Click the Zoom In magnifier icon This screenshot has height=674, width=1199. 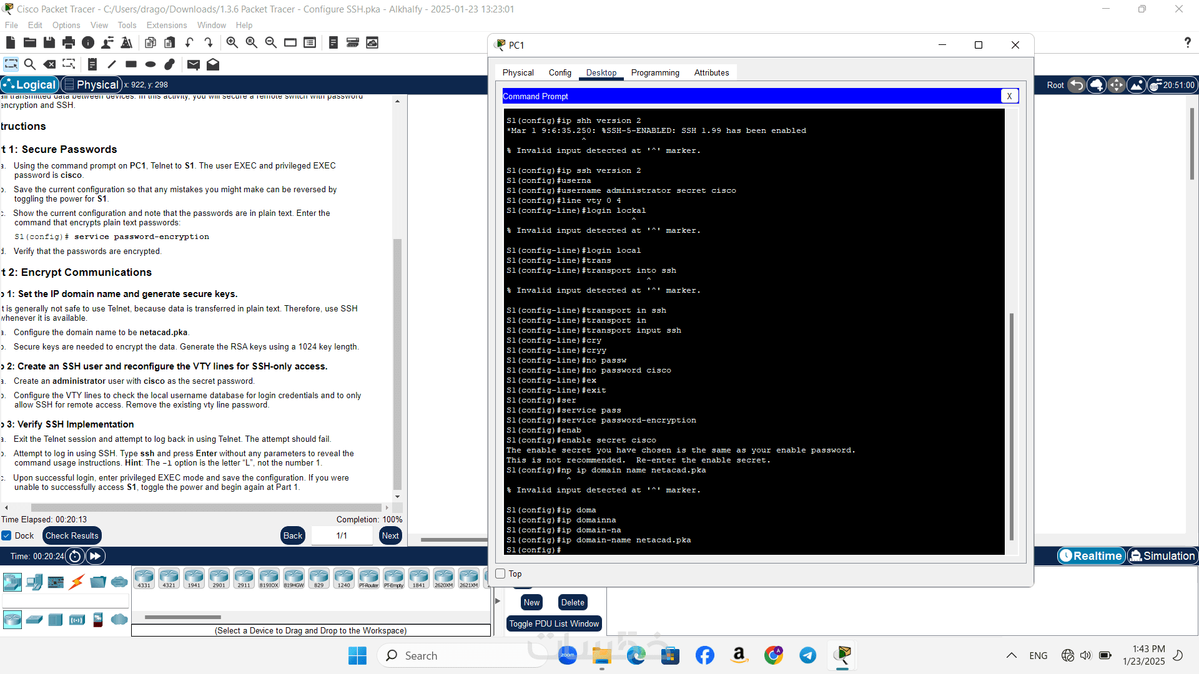[x=232, y=42]
